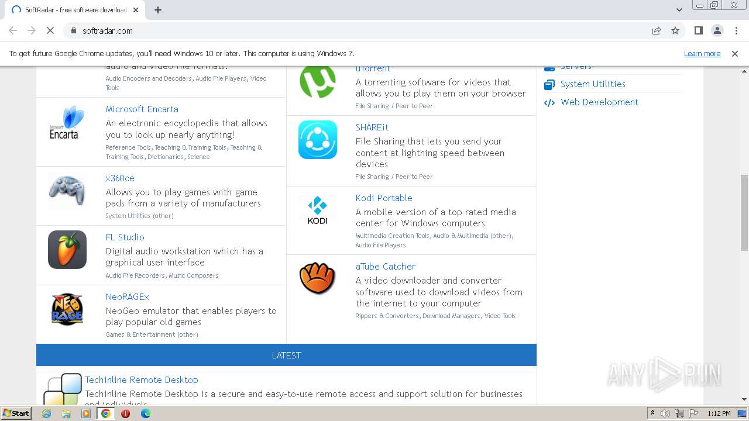Open Chrome's three-dot menu
The height and width of the screenshot is (421, 749).
(x=736, y=30)
